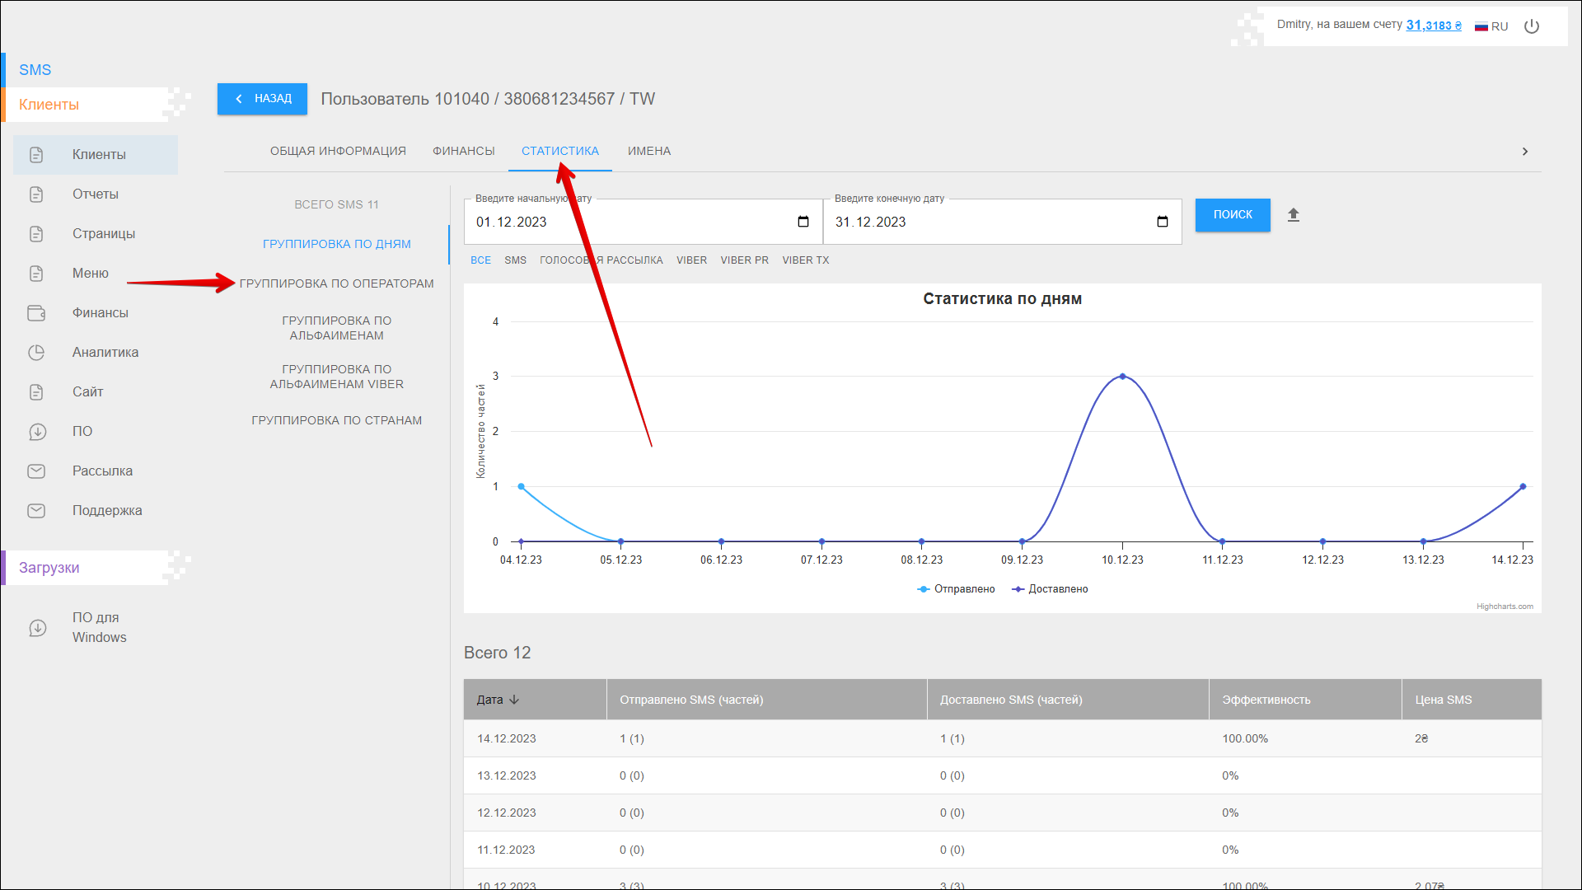Image resolution: width=1582 pixels, height=890 pixels.
Task: Filter statistics by VIBER channel
Action: [x=691, y=260]
